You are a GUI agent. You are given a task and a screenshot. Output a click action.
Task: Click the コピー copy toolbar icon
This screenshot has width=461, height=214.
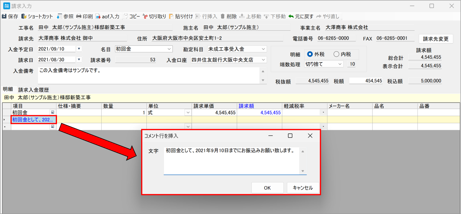[126, 17]
